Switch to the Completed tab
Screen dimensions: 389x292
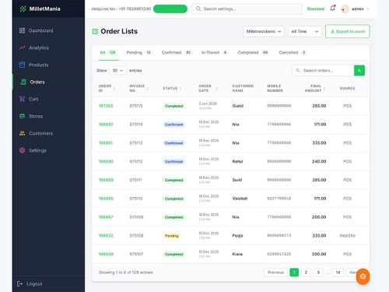click(253, 53)
